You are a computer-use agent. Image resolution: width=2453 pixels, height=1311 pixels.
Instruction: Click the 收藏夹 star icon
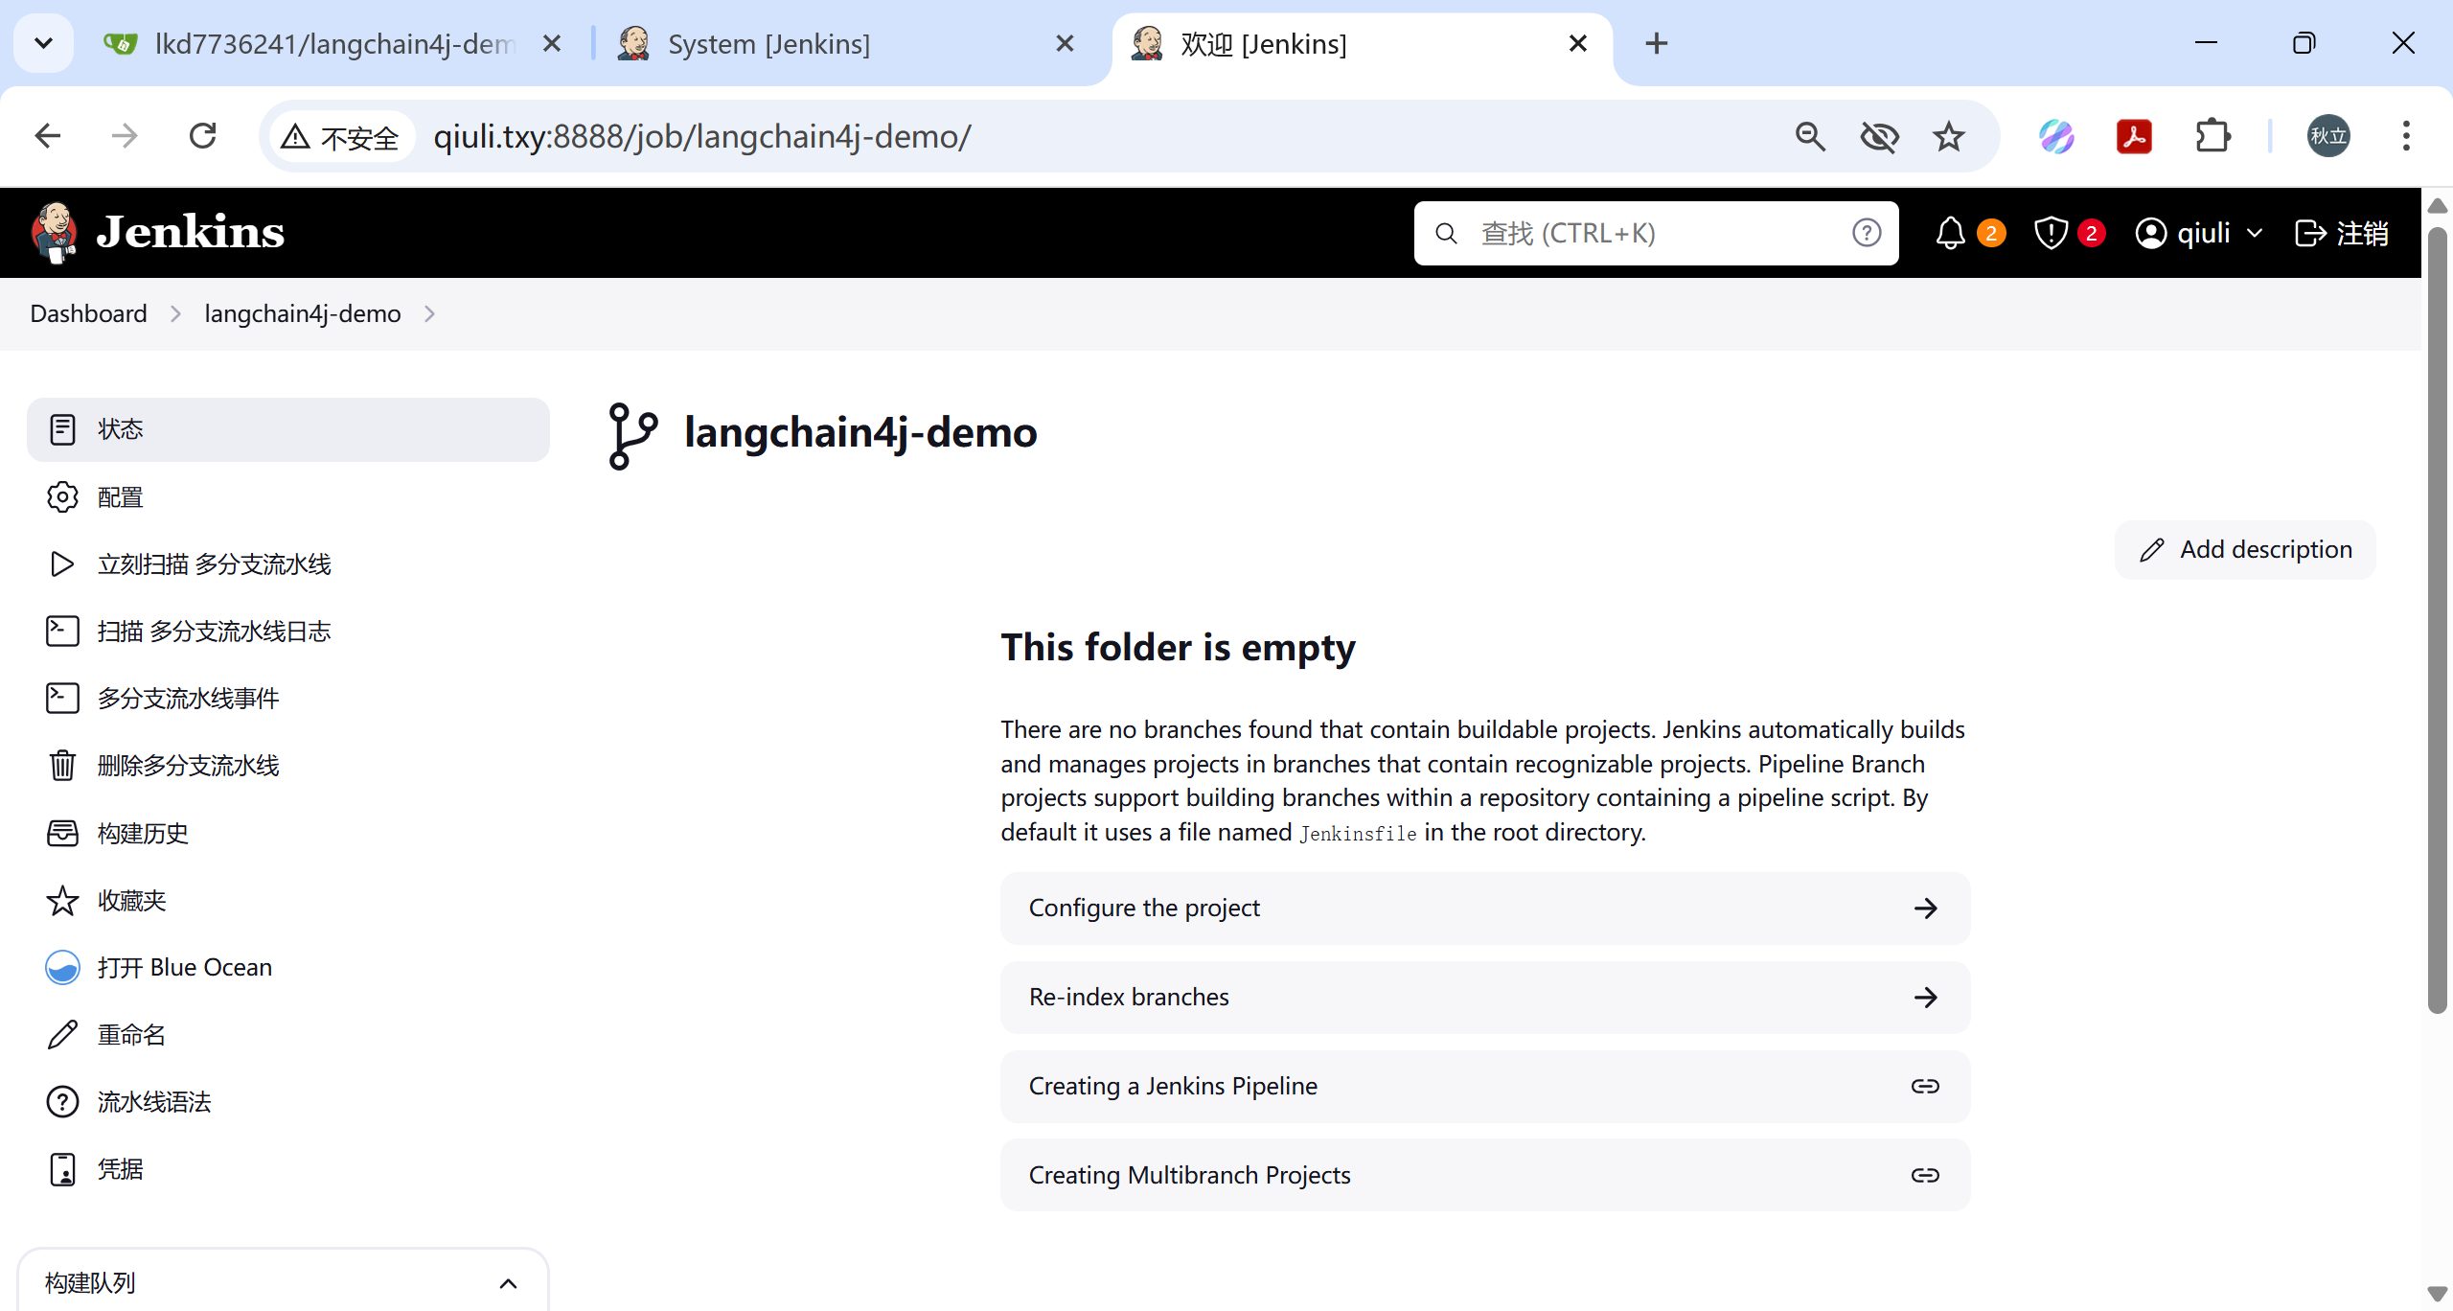click(62, 901)
